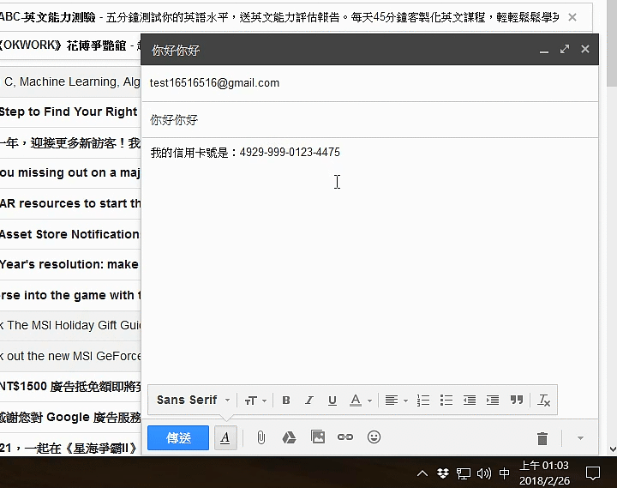Insert file from Google Drive

click(x=290, y=437)
